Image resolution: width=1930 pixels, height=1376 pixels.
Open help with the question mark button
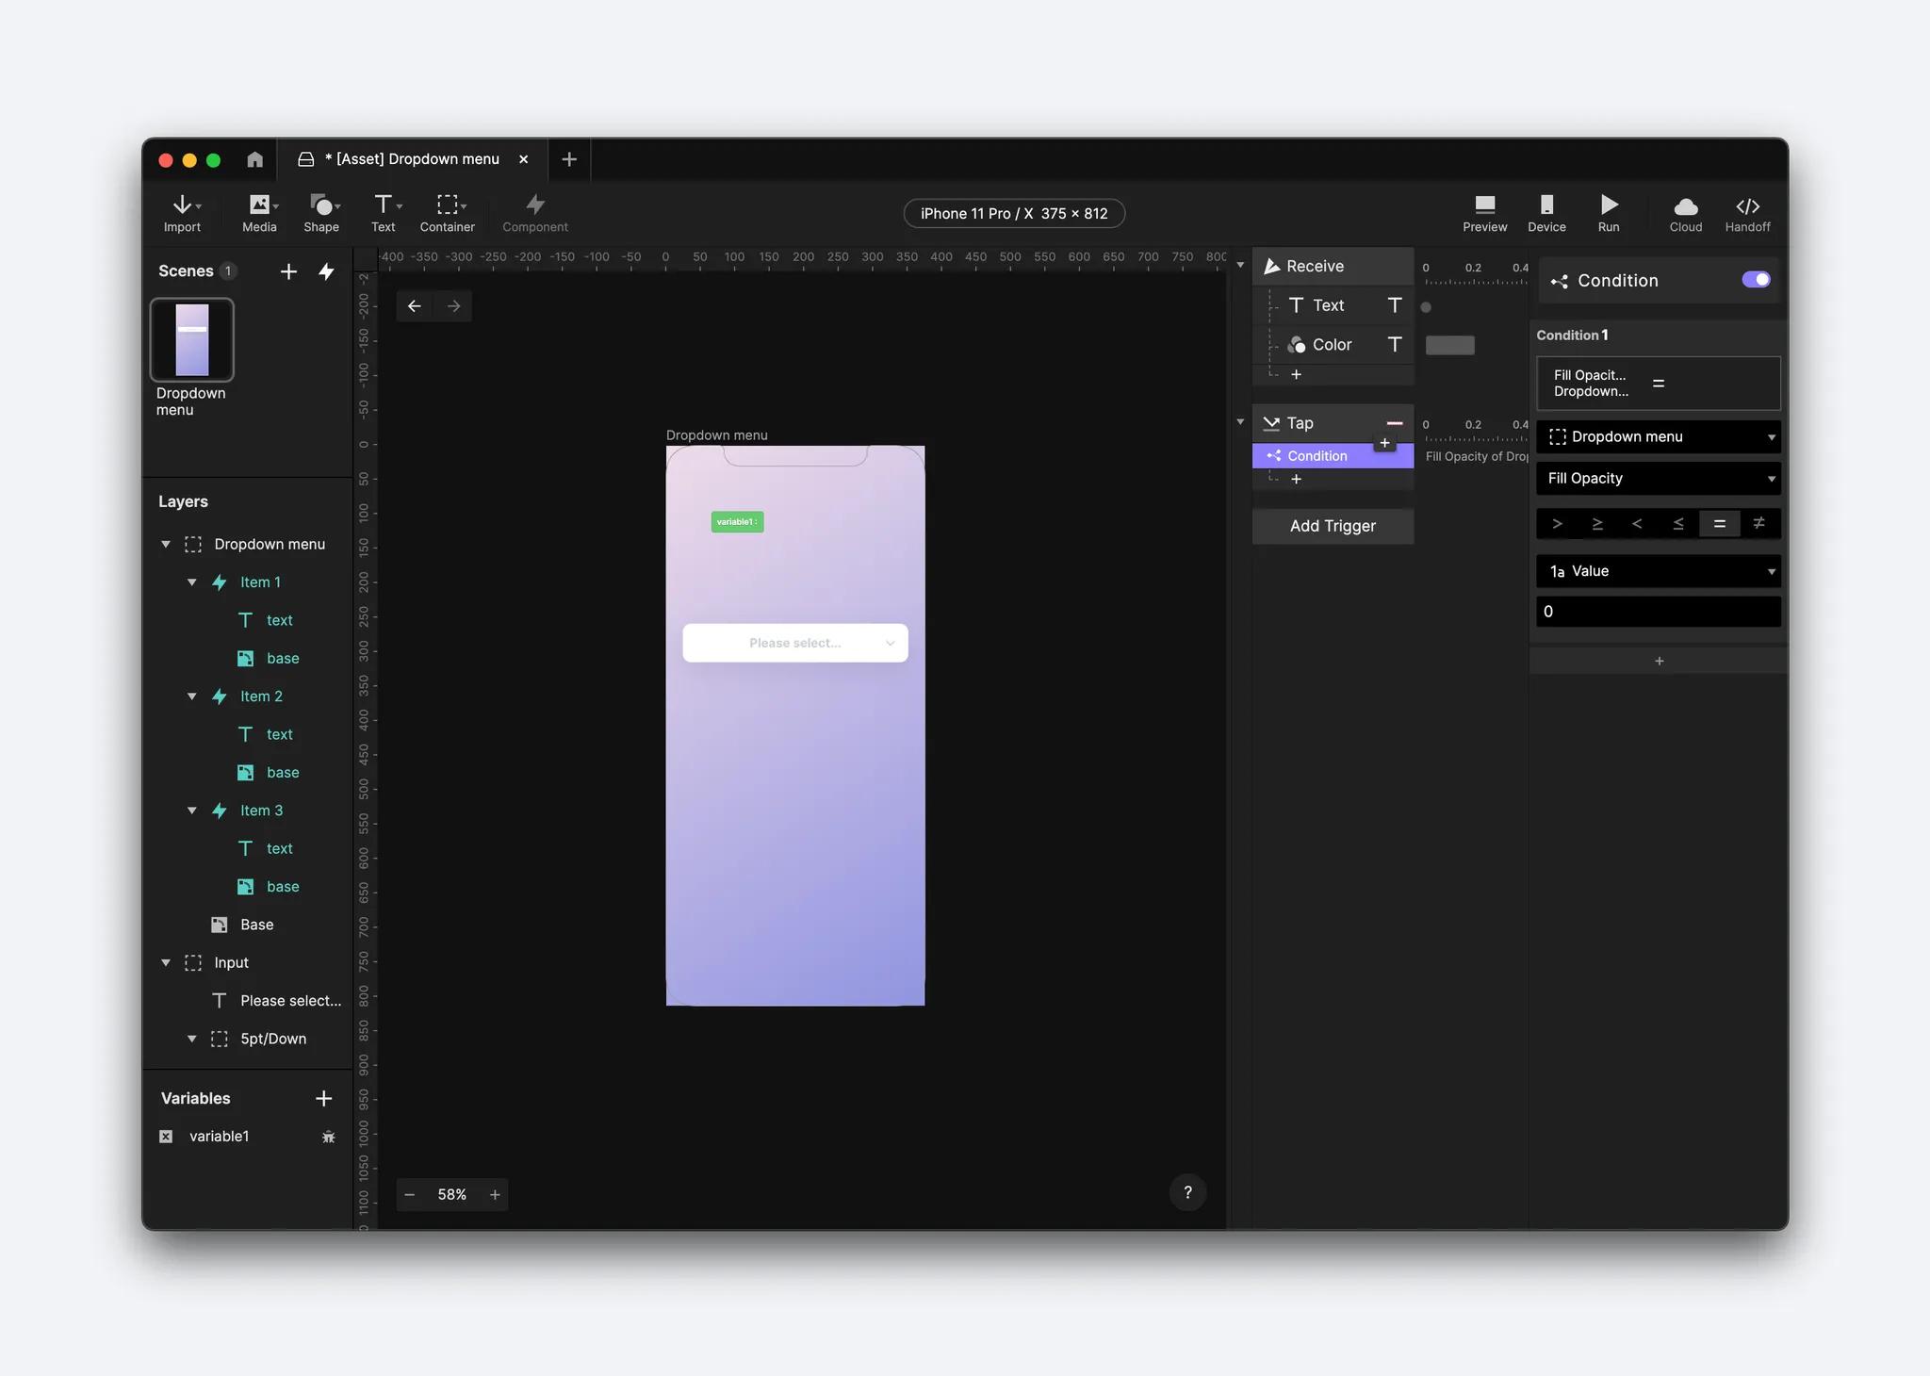(1187, 1192)
